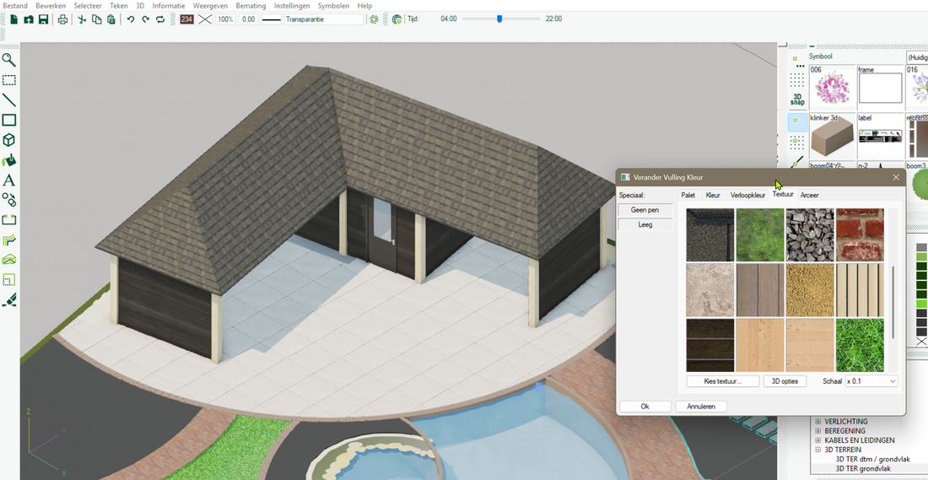The height and width of the screenshot is (480, 928).
Task: Click the print icon in the toolbar
Action: click(x=62, y=19)
